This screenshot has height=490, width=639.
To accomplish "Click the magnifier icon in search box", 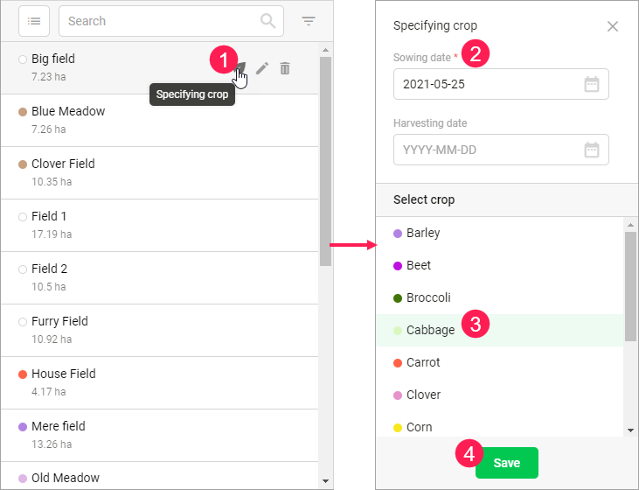I will [267, 21].
